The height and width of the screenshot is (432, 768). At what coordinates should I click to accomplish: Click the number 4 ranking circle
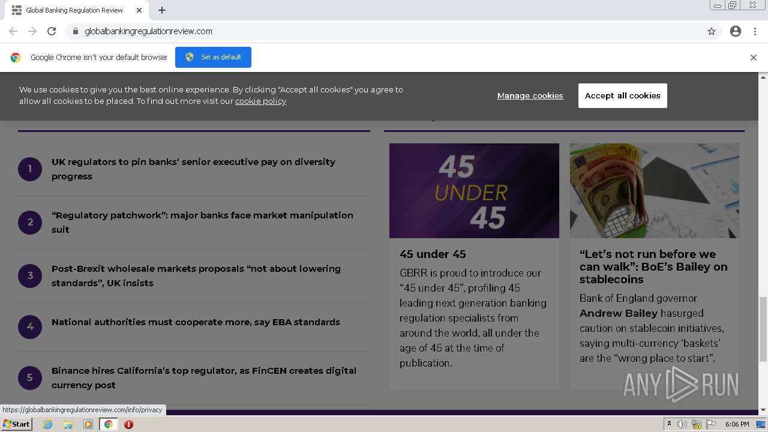[30, 327]
